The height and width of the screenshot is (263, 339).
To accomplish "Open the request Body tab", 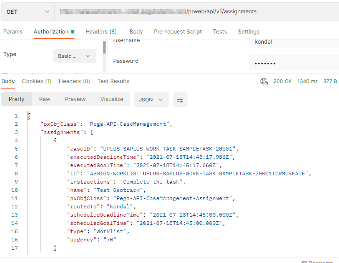I will tap(136, 32).
